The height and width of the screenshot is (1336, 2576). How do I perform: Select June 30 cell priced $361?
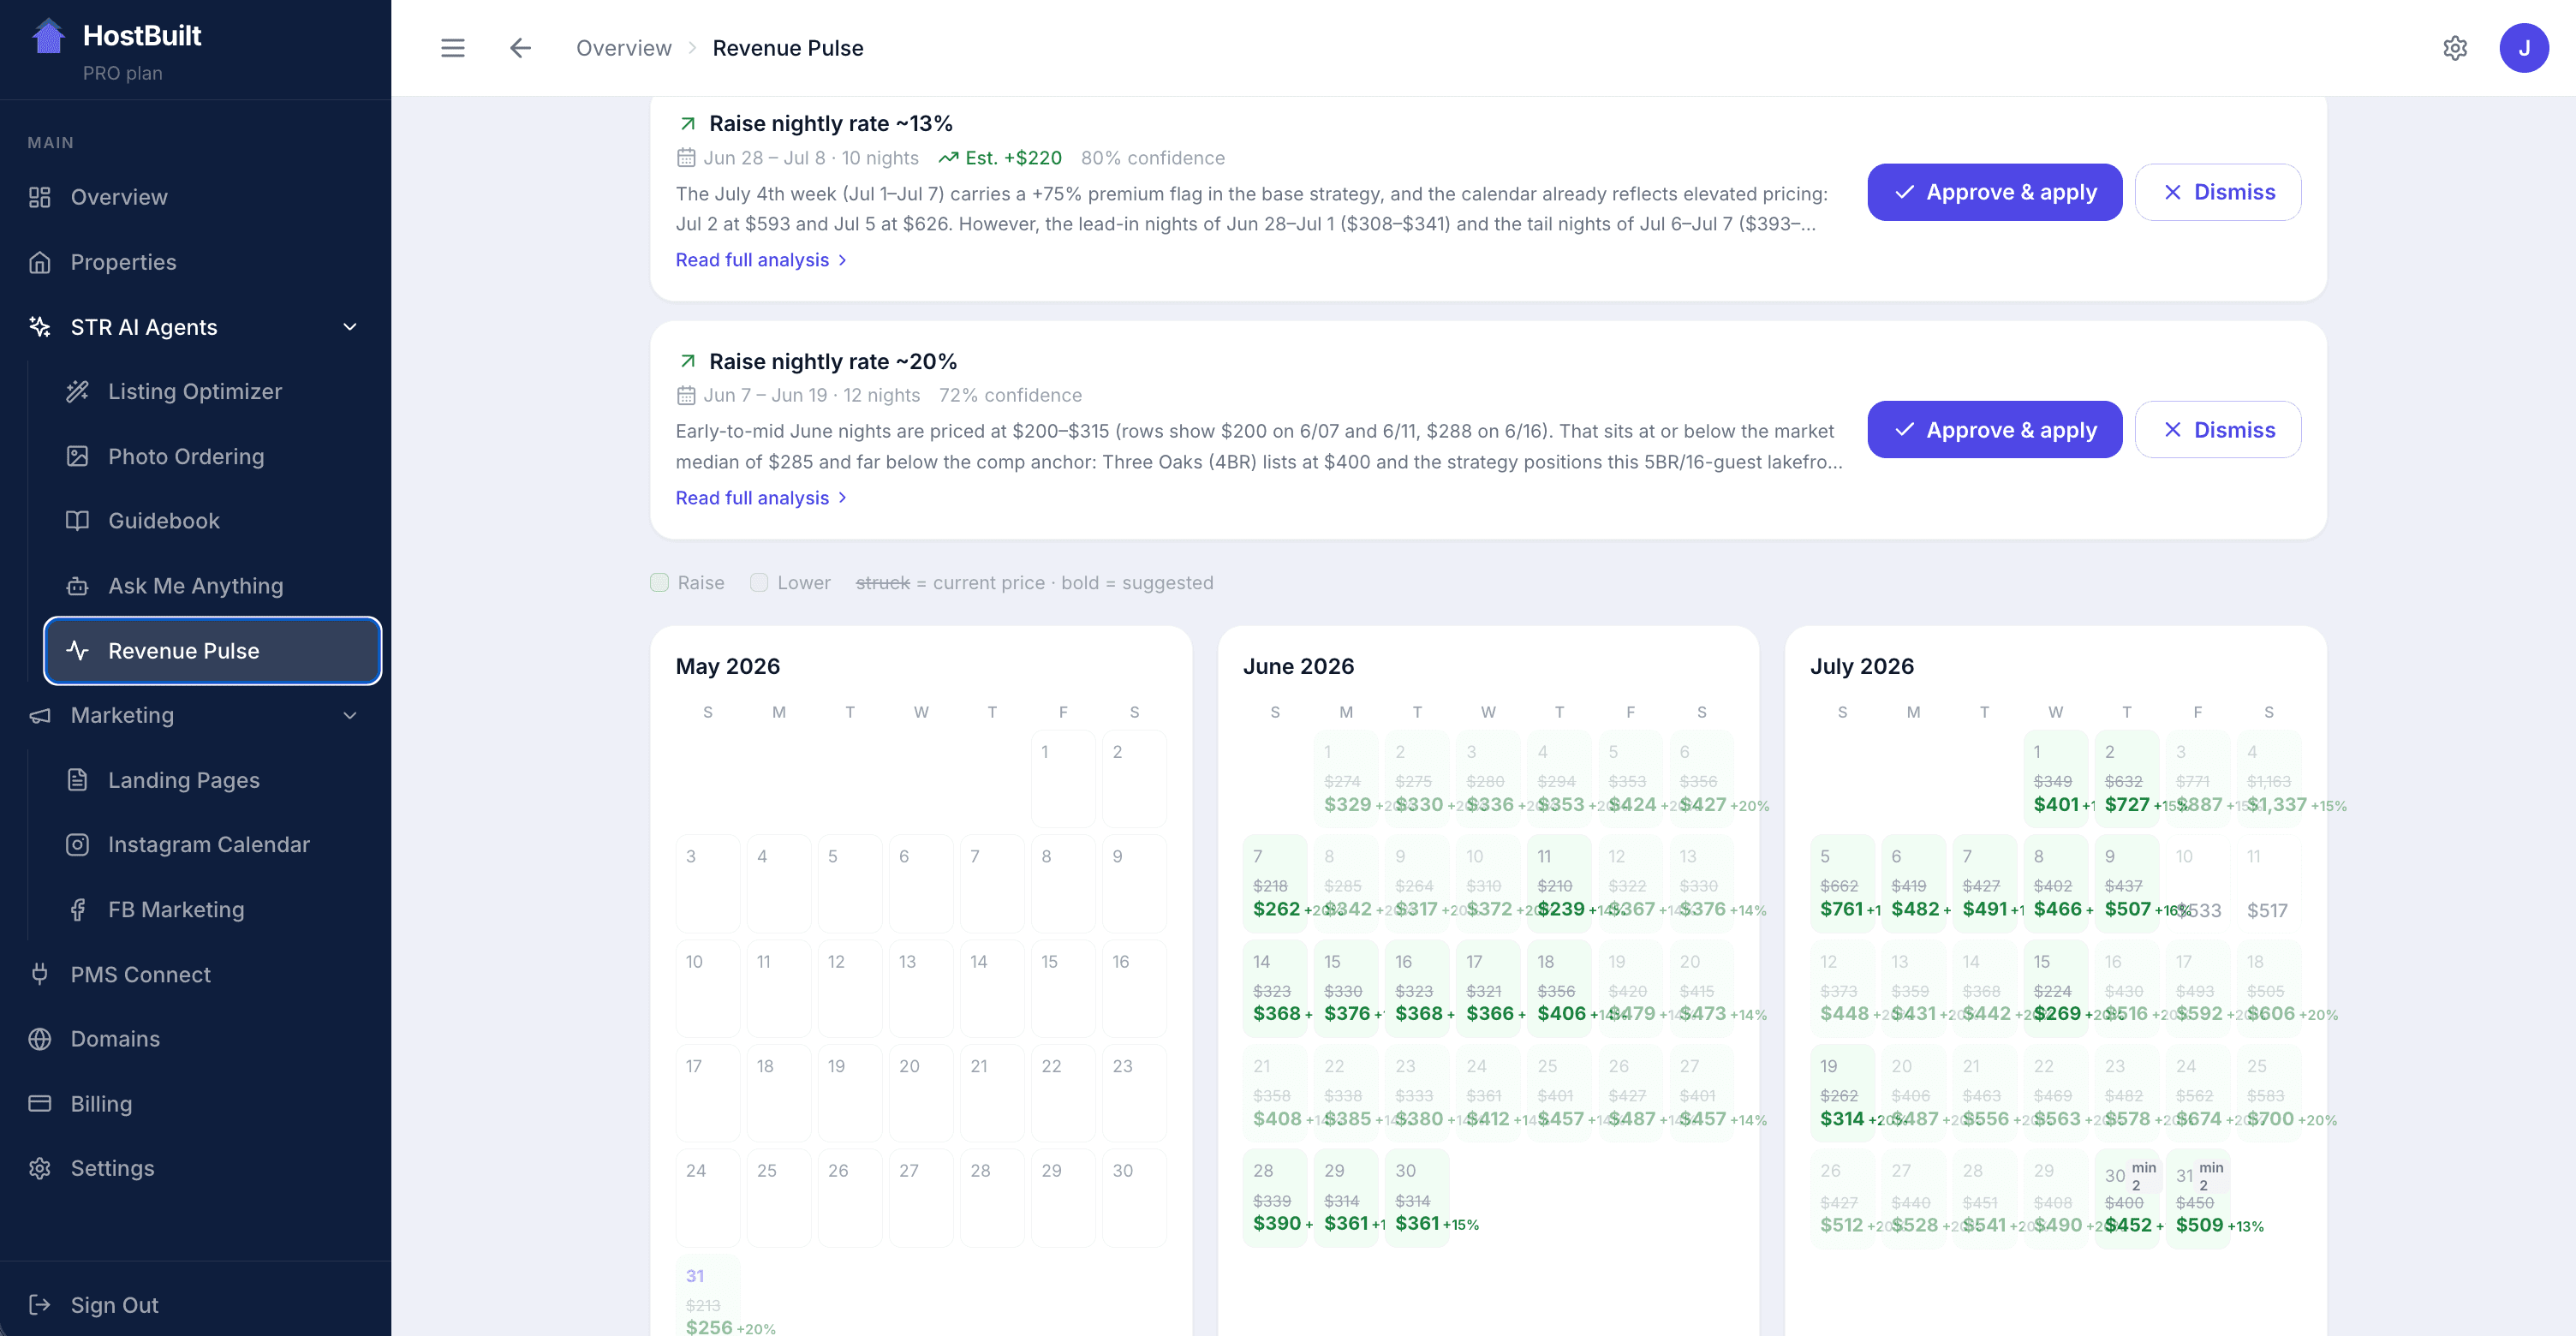click(x=1417, y=1199)
